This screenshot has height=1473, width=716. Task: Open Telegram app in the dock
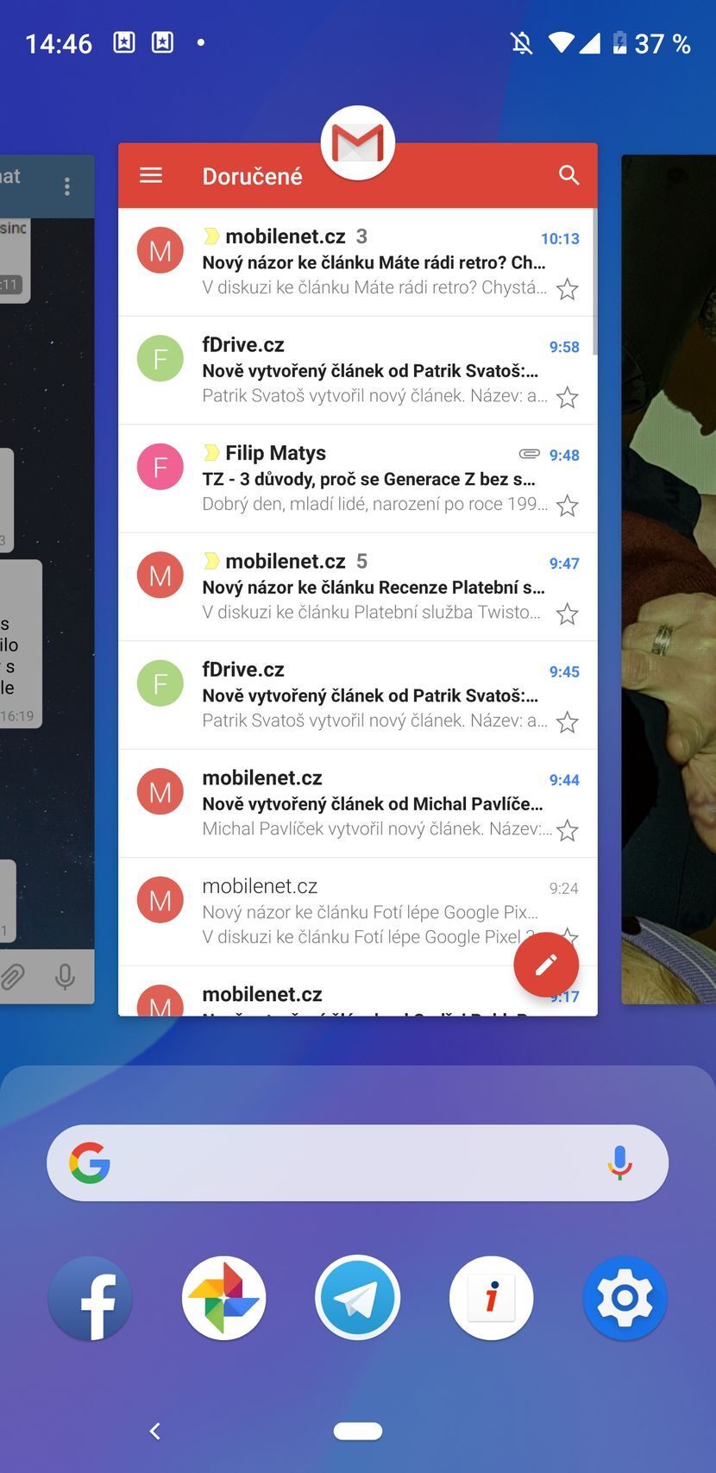point(358,1298)
